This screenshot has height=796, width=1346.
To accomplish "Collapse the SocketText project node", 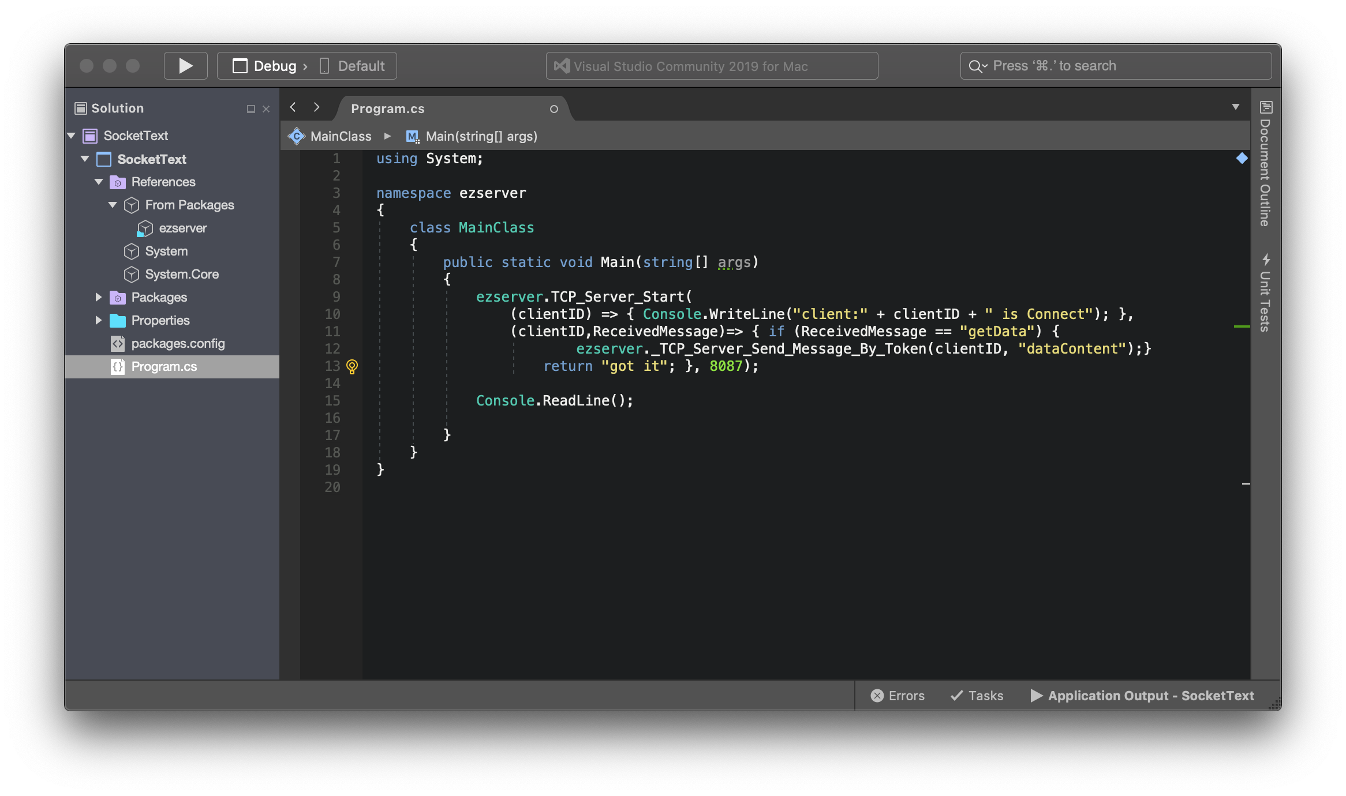I will click(85, 159).
